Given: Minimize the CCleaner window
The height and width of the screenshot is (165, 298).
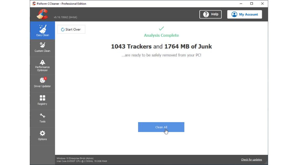Looking at the screenshot, I should tap(241, 4).
